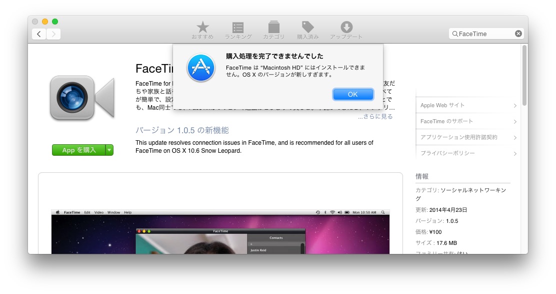Click the OK button in the error dialog
556x294 pixels.
point(353,94)
